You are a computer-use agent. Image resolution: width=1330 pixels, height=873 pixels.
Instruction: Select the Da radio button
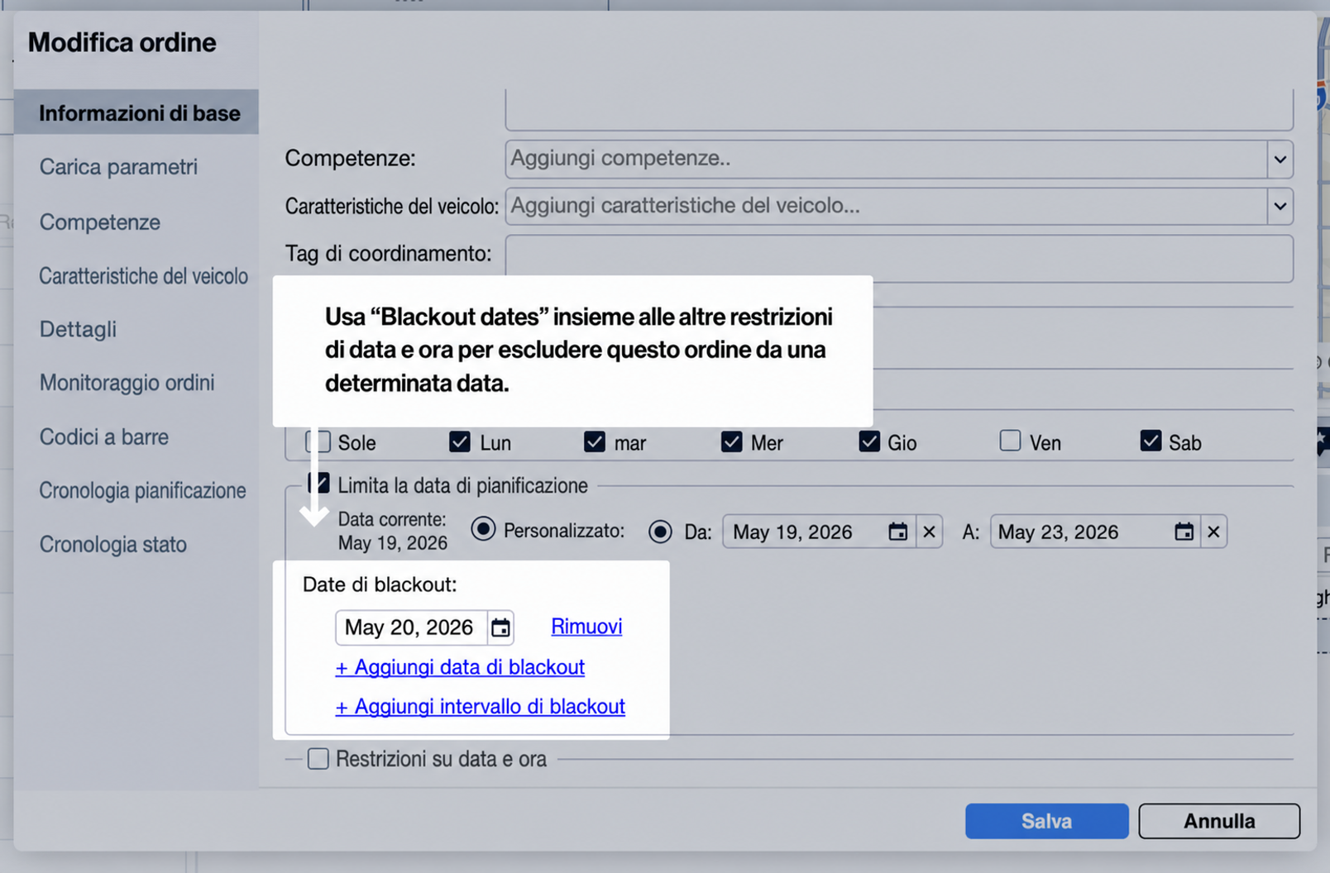click(x=660, y=532)
